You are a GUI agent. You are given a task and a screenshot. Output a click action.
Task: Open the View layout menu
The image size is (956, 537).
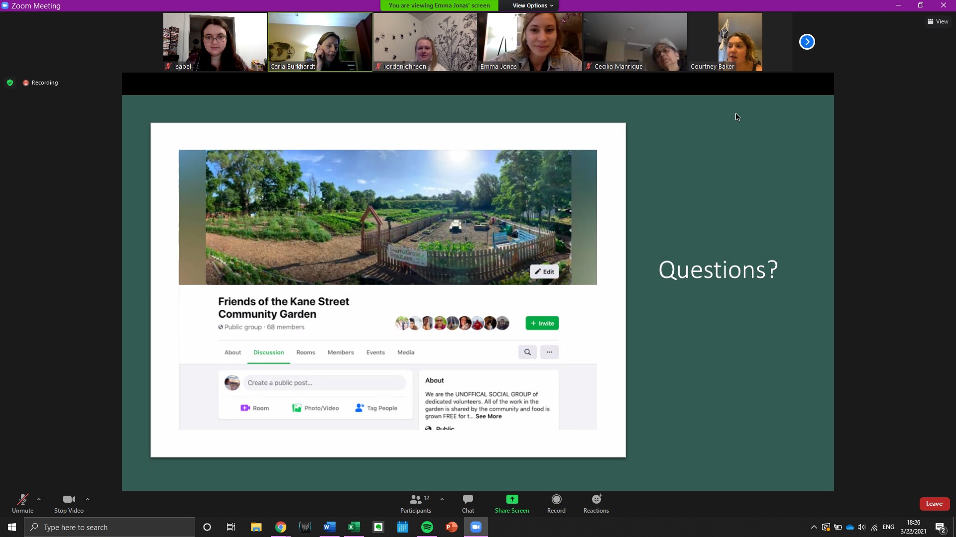click(x=938, y=21)
